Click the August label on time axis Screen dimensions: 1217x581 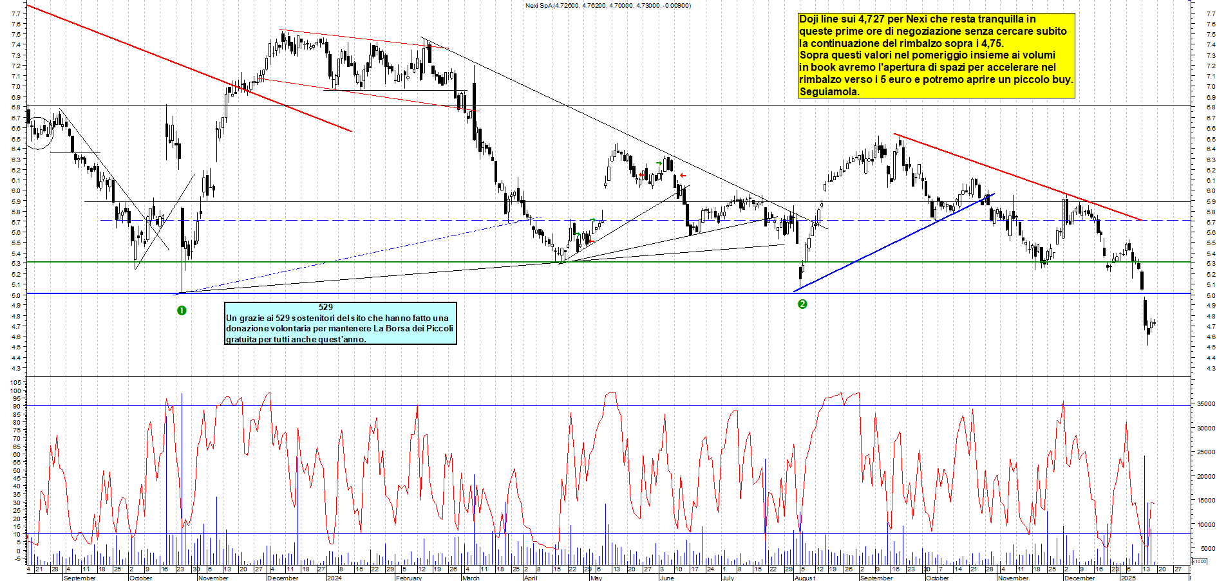805,578
